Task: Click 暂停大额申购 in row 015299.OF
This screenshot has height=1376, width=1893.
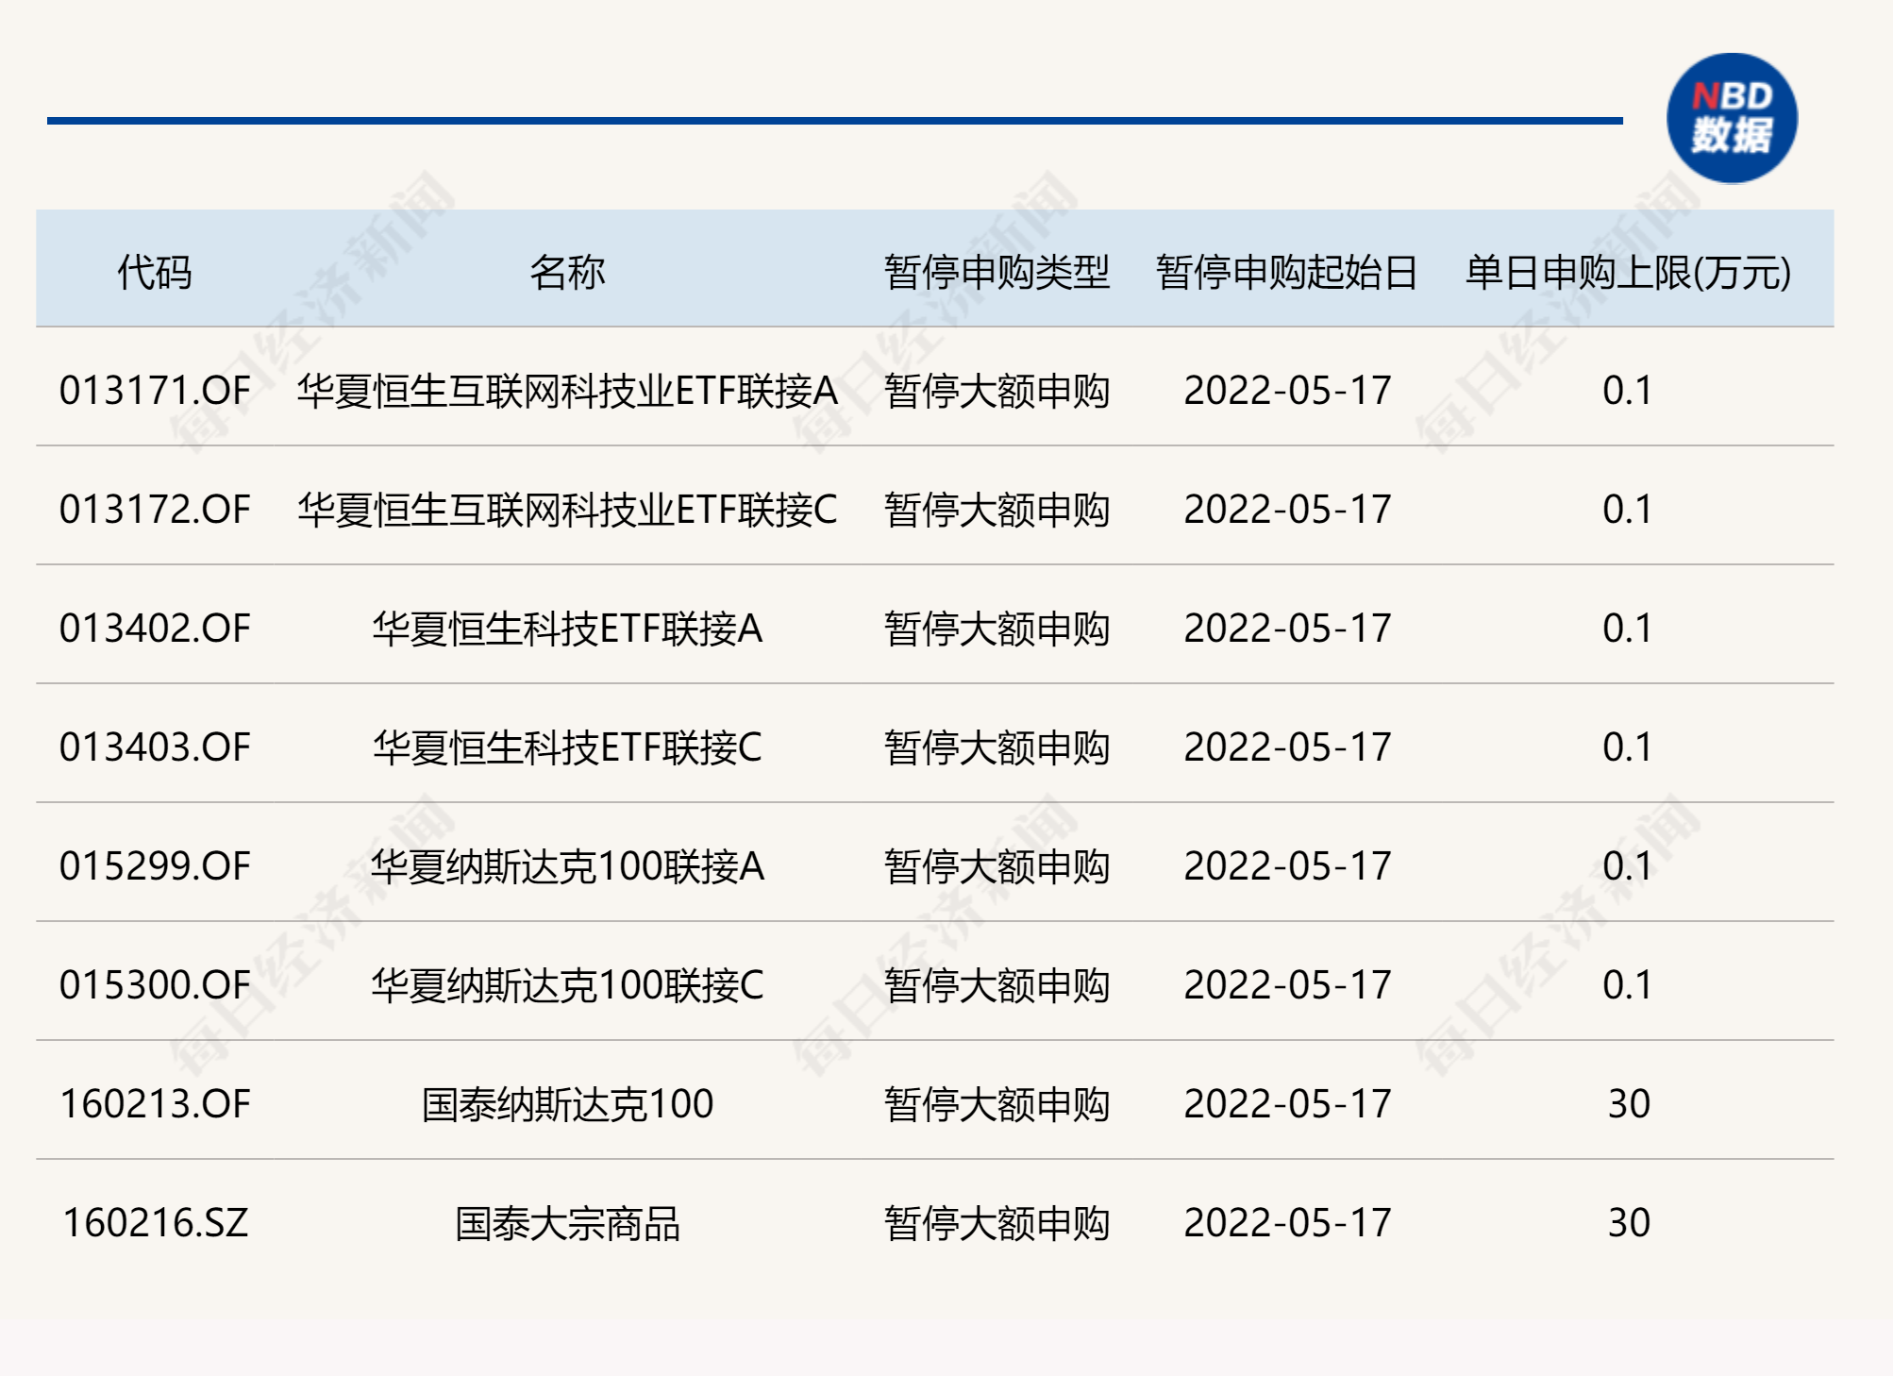Action: (x=997, y=866)
